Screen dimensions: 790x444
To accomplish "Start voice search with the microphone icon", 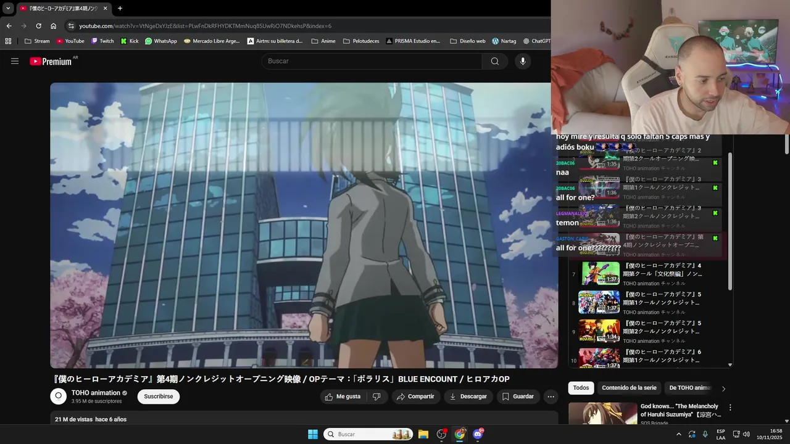I will 523,61.
